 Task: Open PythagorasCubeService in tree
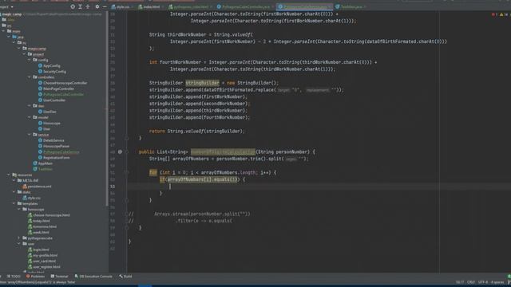click(x=58, y=152)
